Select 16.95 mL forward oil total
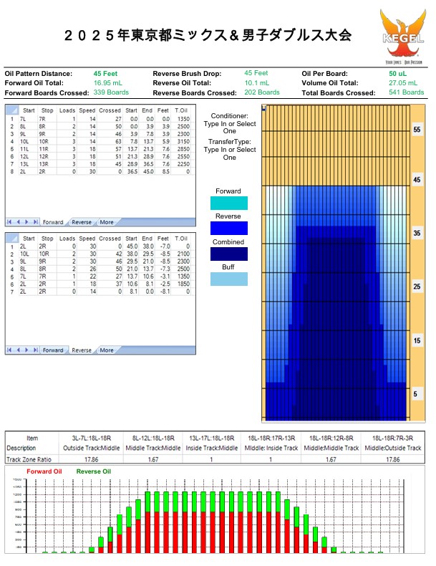The image size is (436, 566). click(x=108, y=83)
